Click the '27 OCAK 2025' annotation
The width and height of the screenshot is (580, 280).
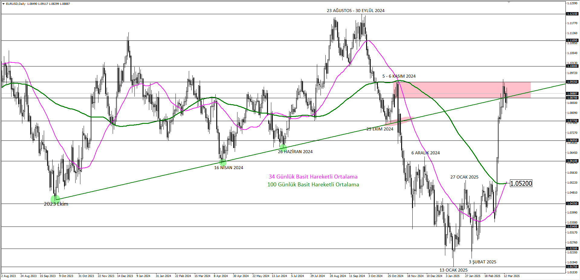click(x=464, y=177)
